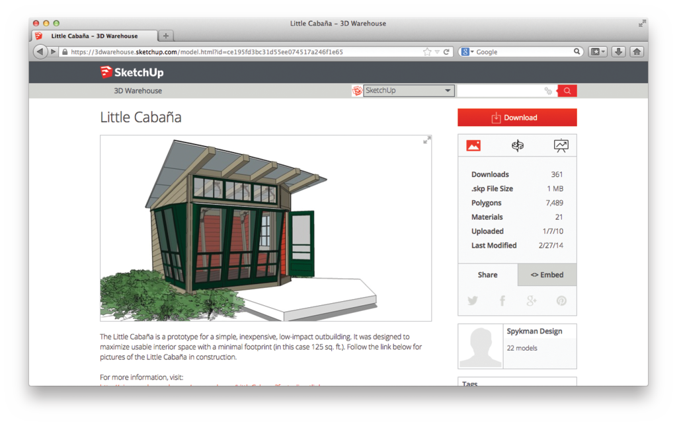Click the SketchUp logo in header
Image resolution: width=677 pixels, height=426 pixels.
pos(132,72)
